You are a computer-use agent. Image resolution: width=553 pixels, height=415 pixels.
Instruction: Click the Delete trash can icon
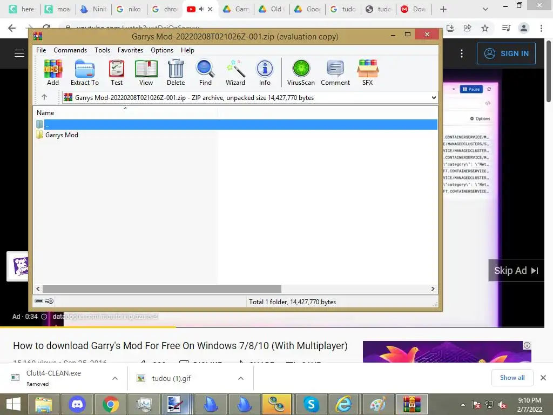(176, 72)
